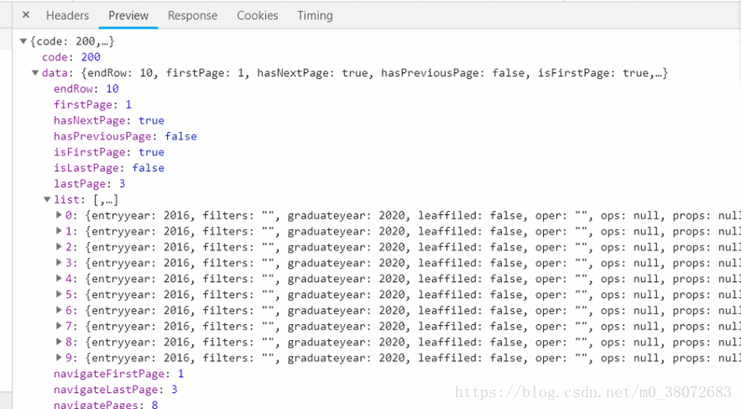The image size is (741, 409).
Task: Expand list item 9
Action: [x=59, y=358]
